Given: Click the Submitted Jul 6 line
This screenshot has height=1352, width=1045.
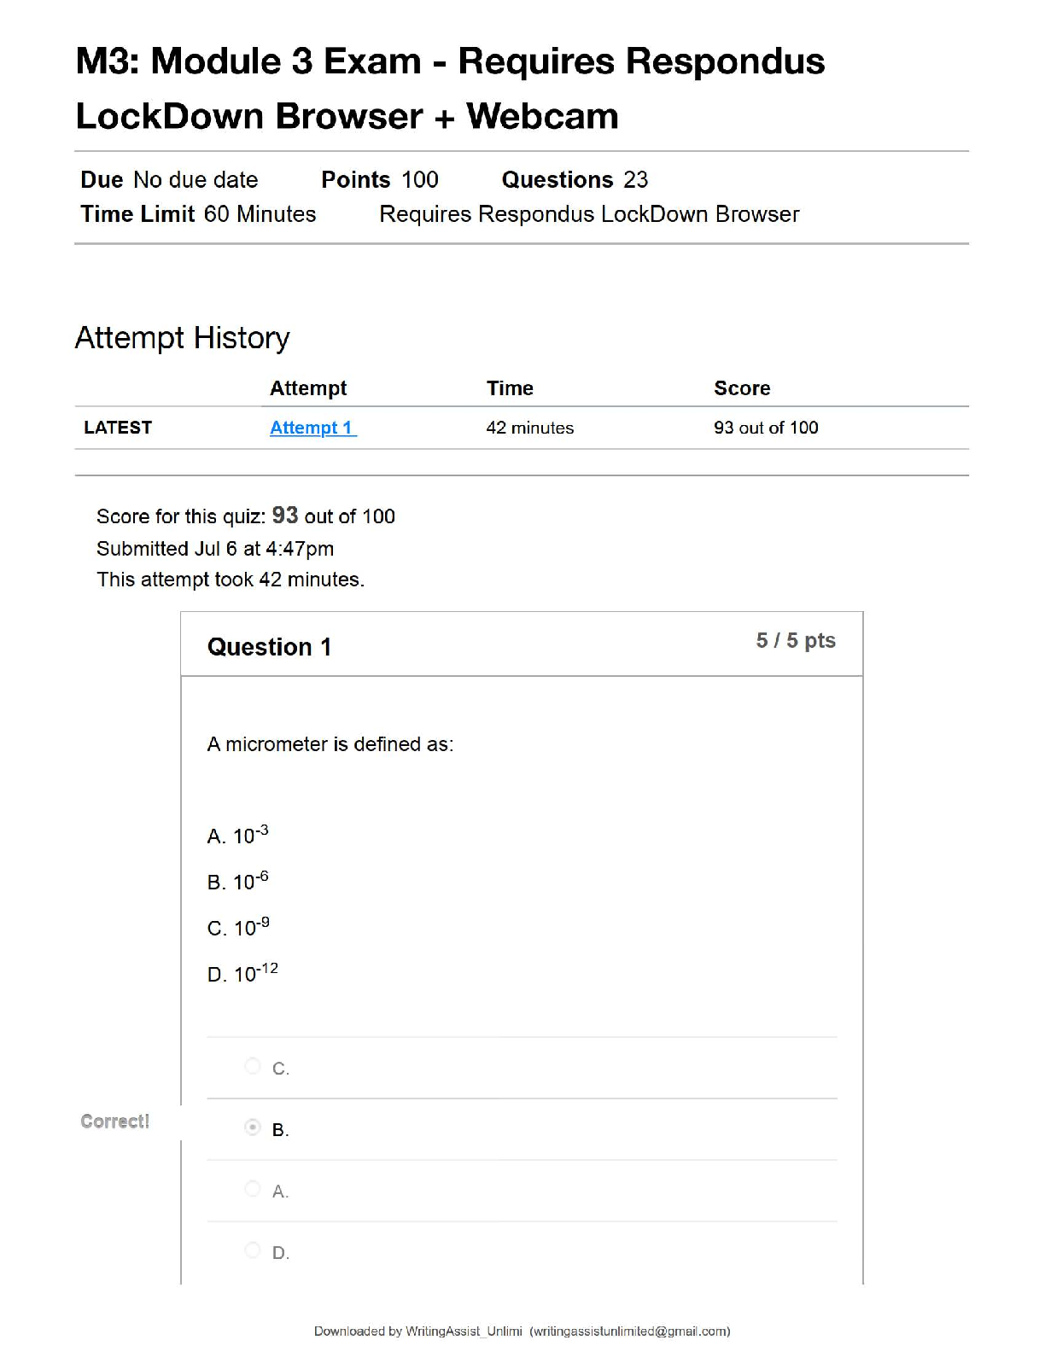Looking at the screenshot, I should (x=215, y=549).
